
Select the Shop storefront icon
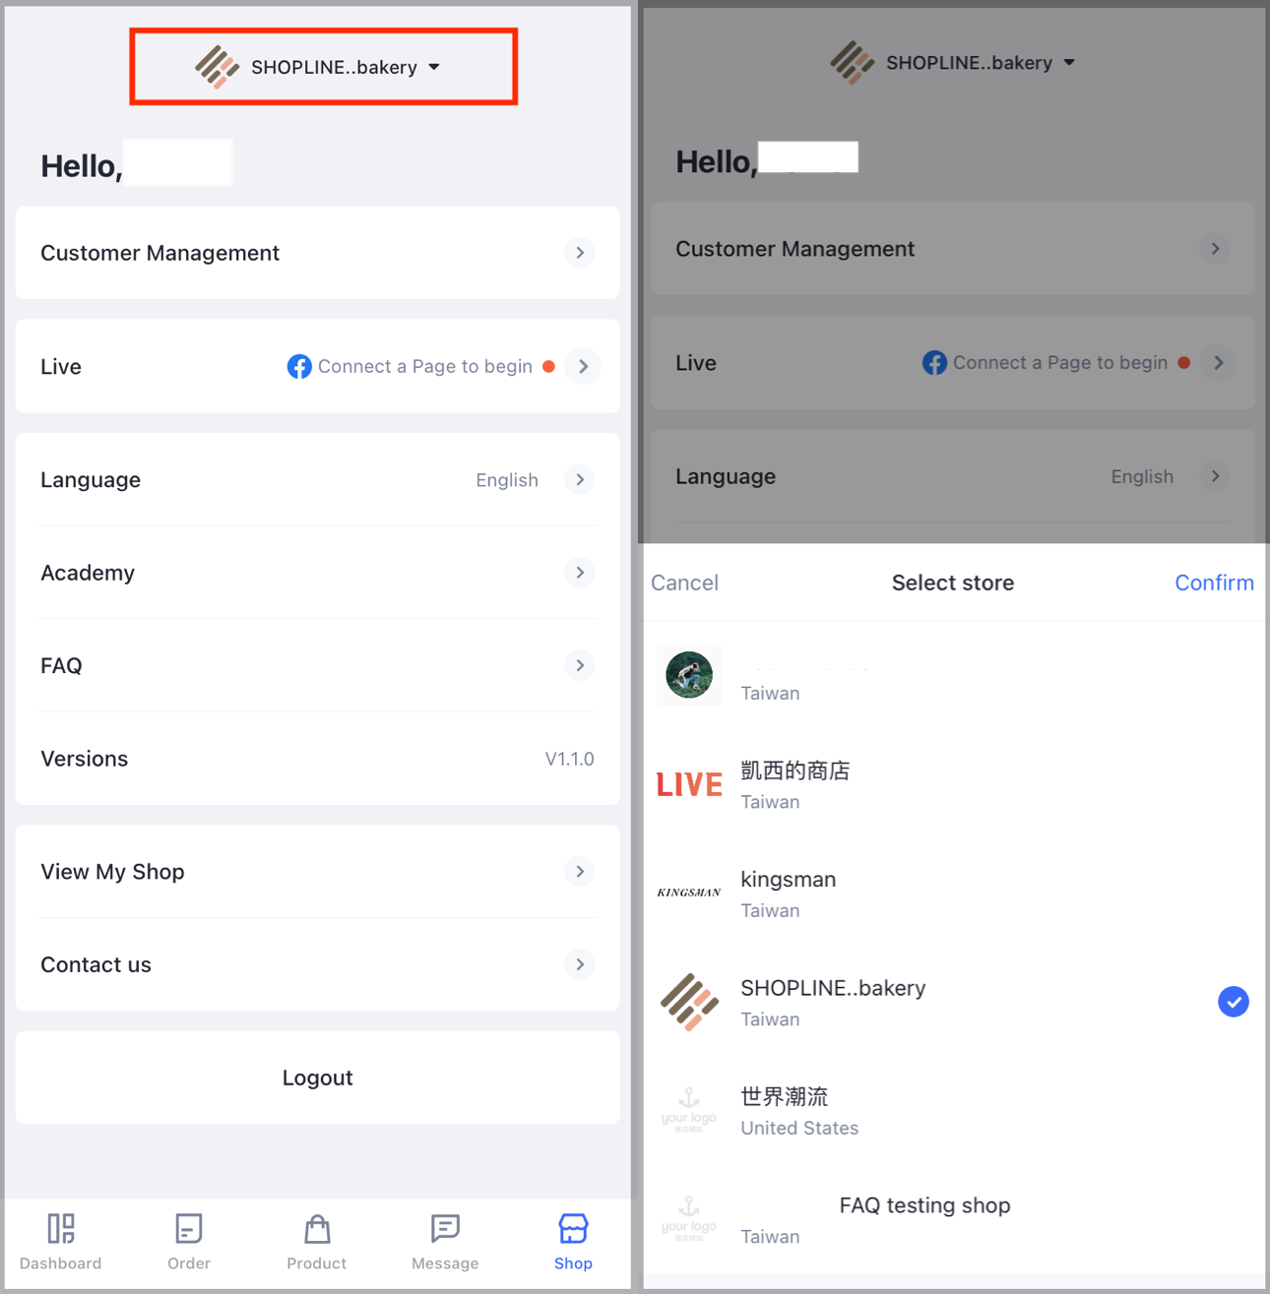[x=573, y=1228]
